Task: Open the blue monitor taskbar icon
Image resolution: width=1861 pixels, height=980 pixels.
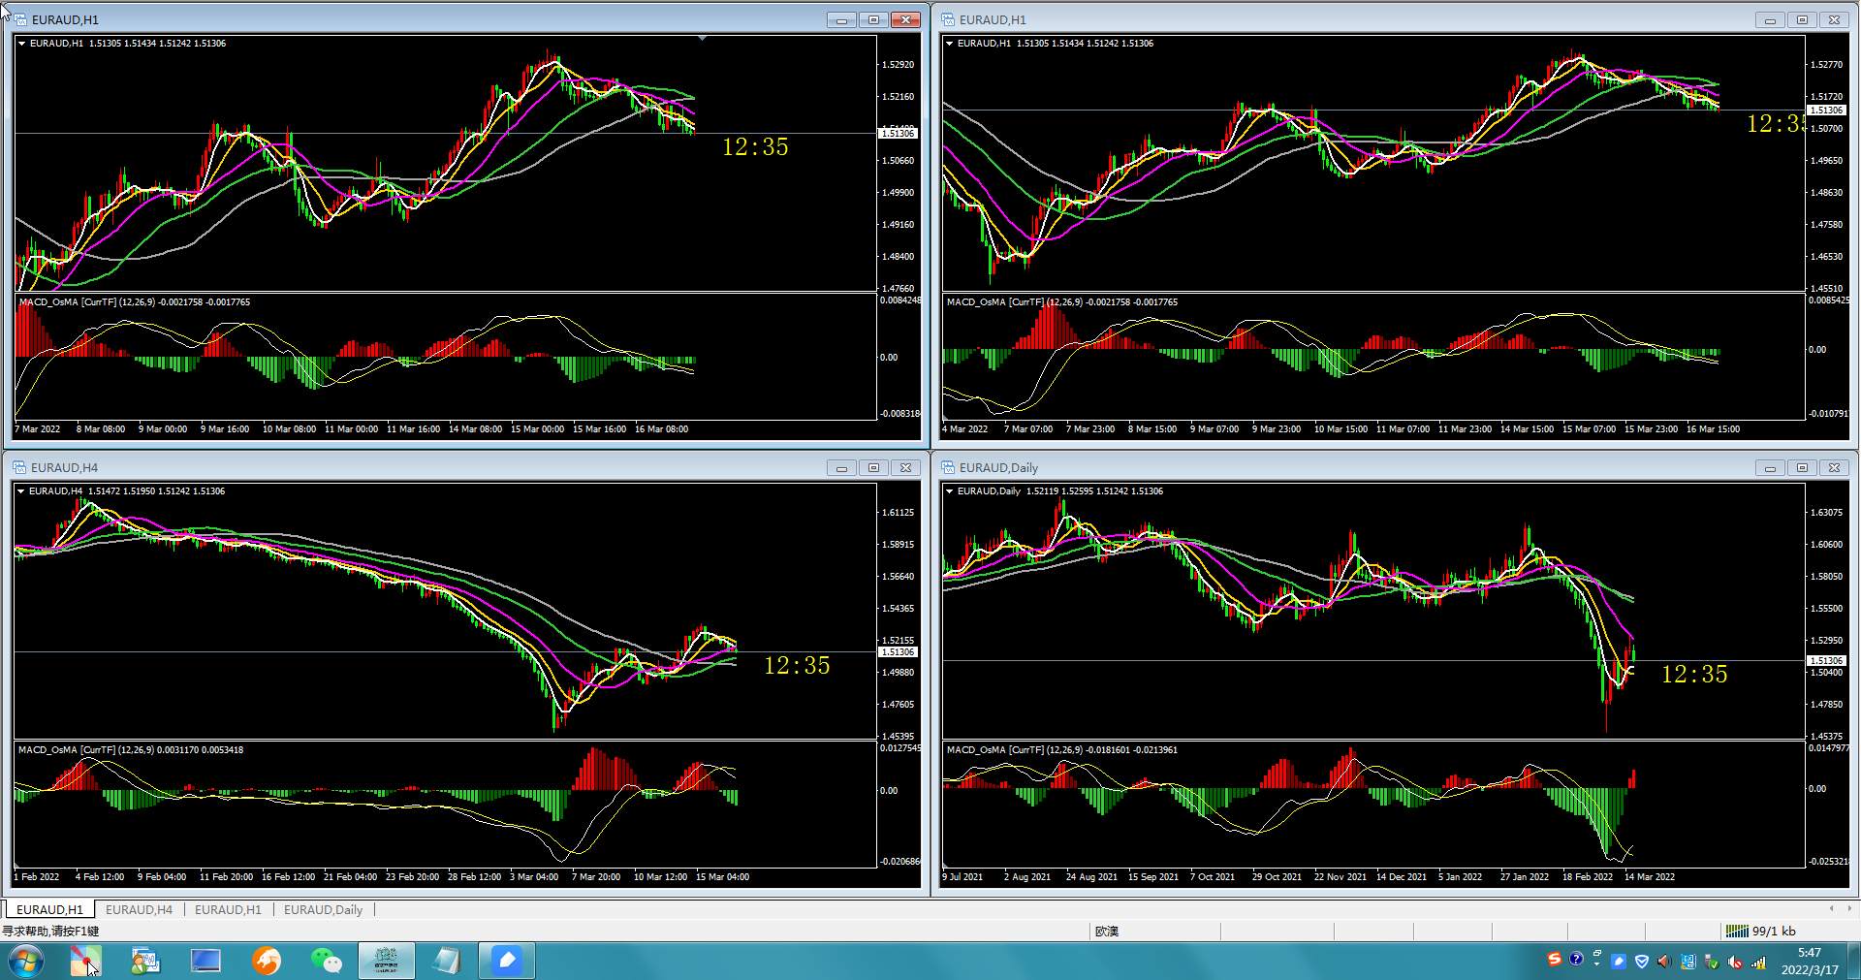Action: tap(205, 961)
